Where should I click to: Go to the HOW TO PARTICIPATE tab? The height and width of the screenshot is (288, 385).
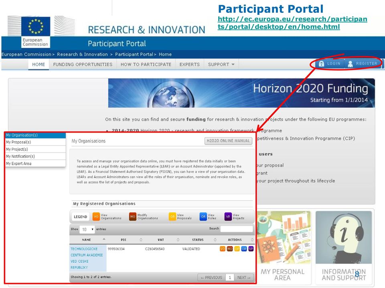coord(146,64)
